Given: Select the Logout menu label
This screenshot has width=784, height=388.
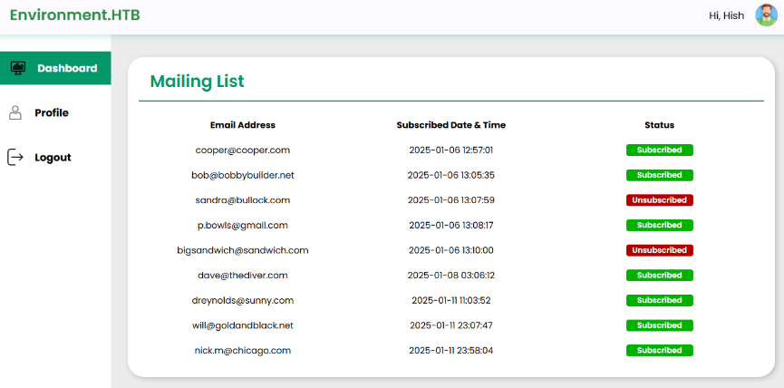Looking at the screenshot, I should click(53, 157).
